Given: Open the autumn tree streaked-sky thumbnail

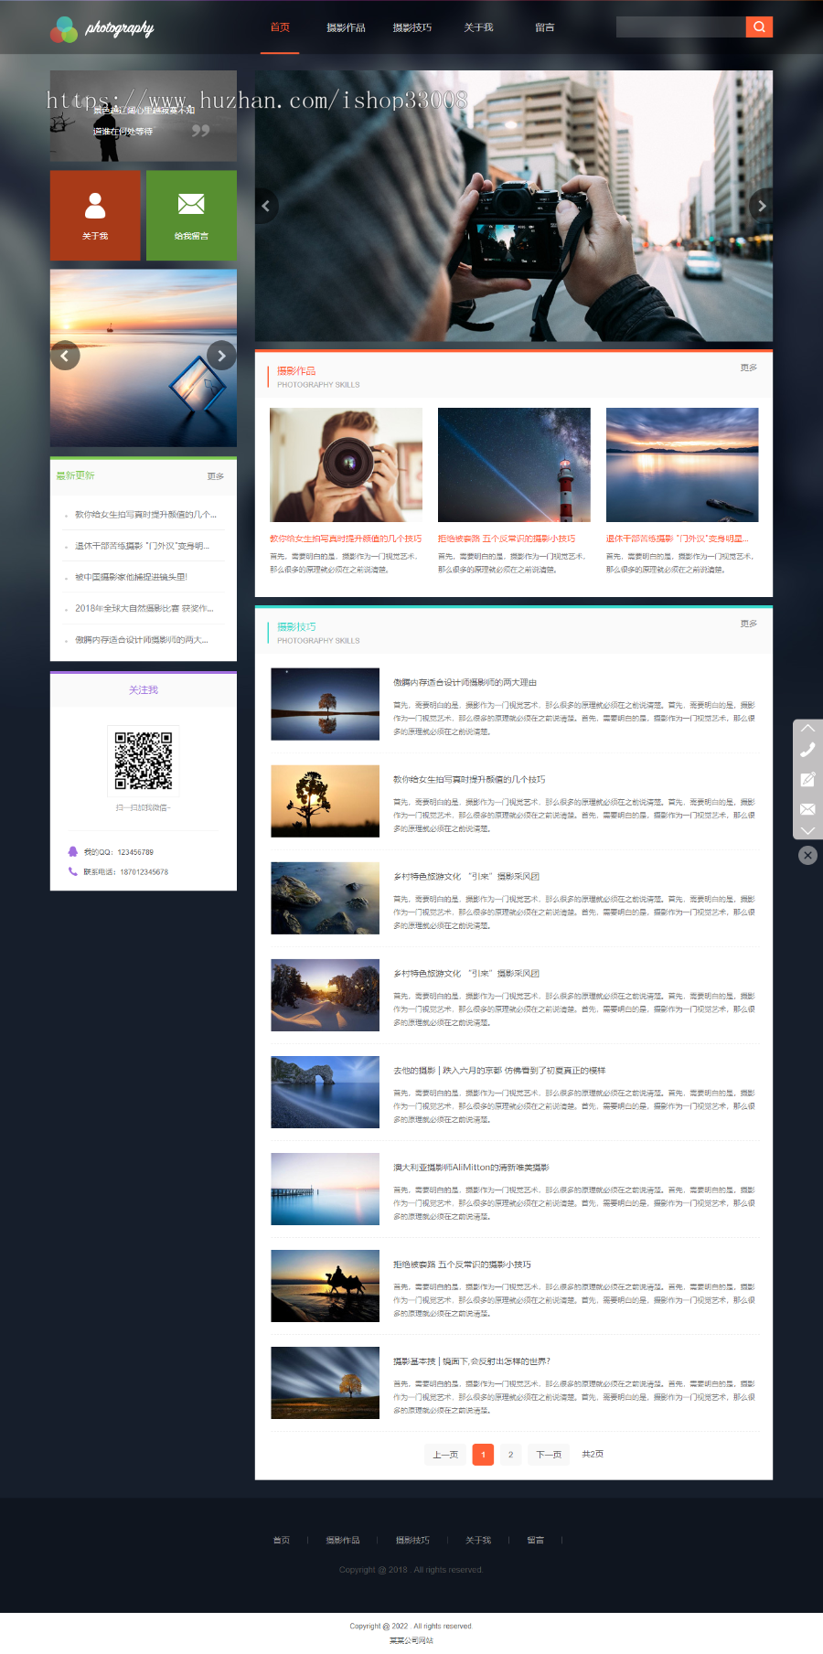Looking at the screenshot, I should pos(325,1382).
